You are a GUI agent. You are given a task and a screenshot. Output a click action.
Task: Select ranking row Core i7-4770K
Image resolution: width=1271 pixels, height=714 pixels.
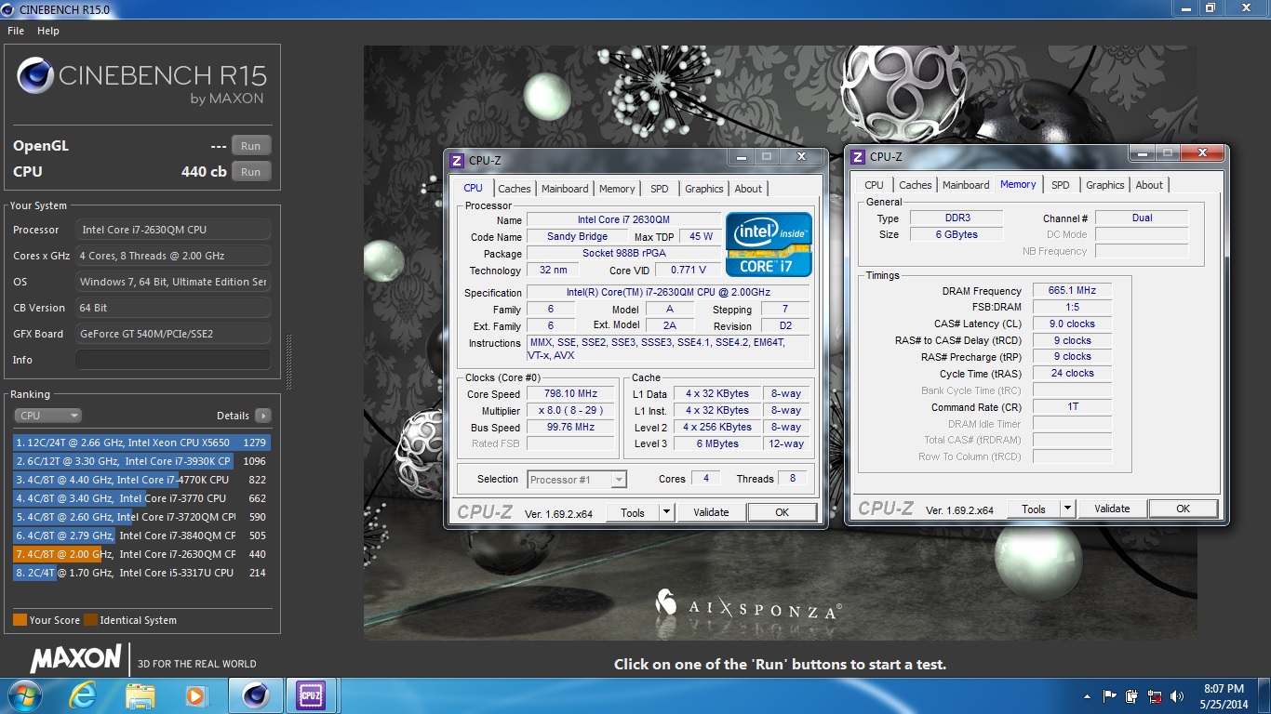pos(141,480)
